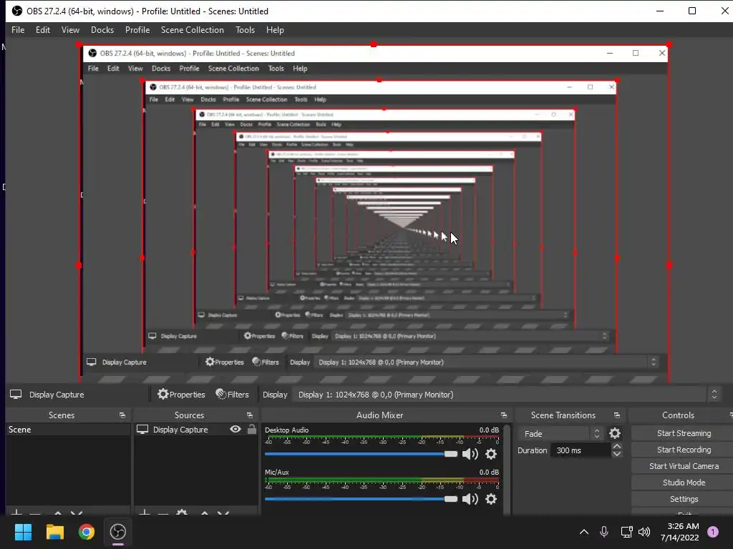Viewport: 733px width, 549px height.
Task: Open the Edit menu
Action: click(x=42, y=30)
